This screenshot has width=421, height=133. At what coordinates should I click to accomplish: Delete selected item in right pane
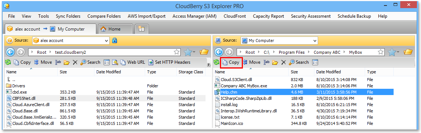(283, 62)
